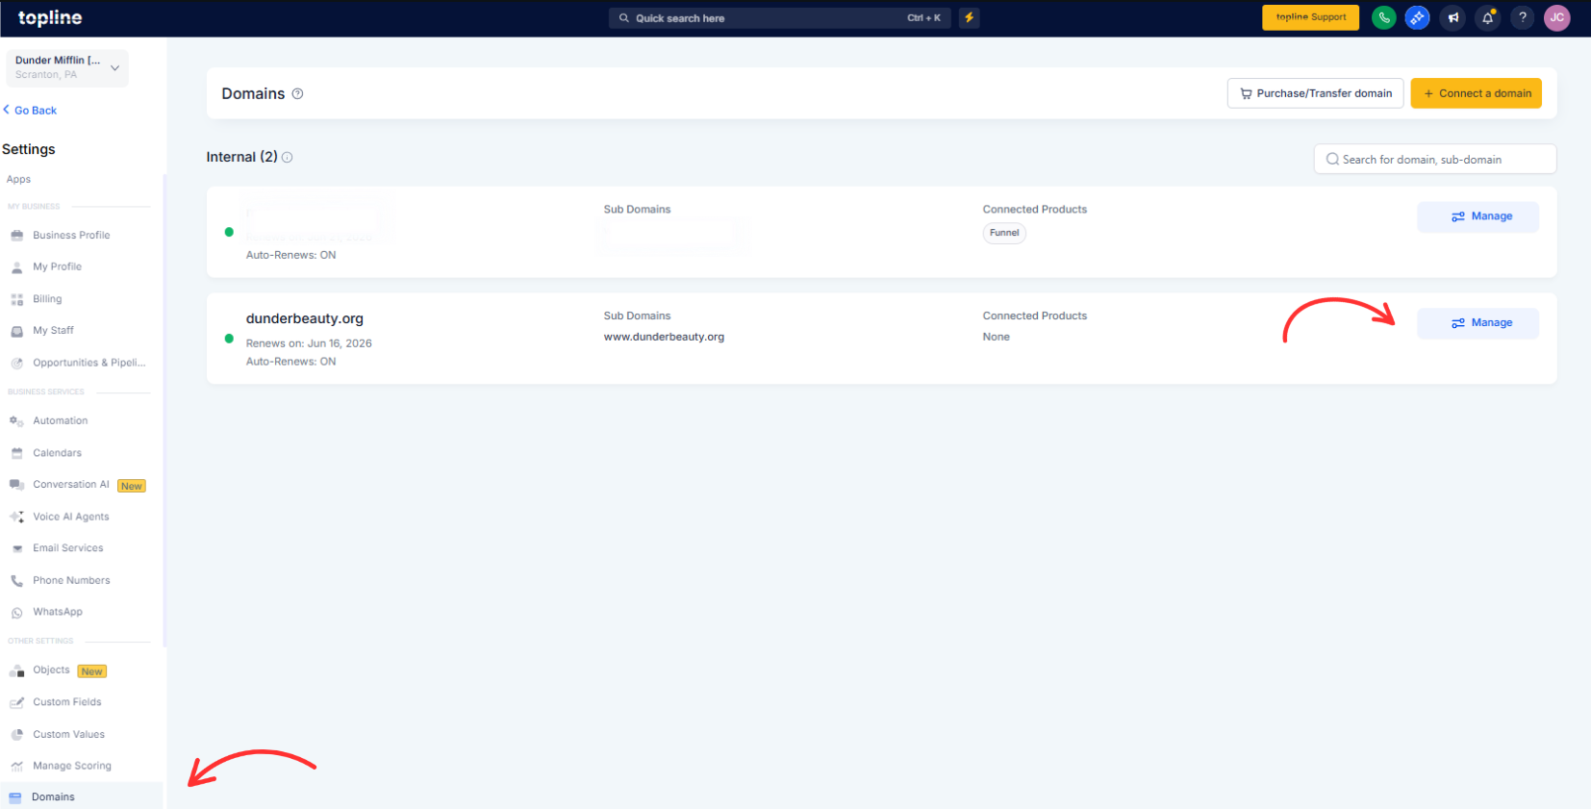Click the Quick search here field
Viewport: 1591px width, 809px height.
pyautogui.click(x=779, y=18)
